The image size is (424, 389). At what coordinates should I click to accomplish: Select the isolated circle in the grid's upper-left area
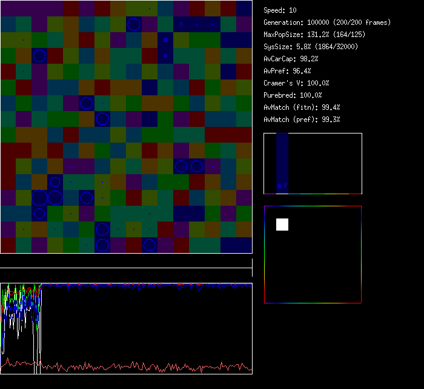39,56
